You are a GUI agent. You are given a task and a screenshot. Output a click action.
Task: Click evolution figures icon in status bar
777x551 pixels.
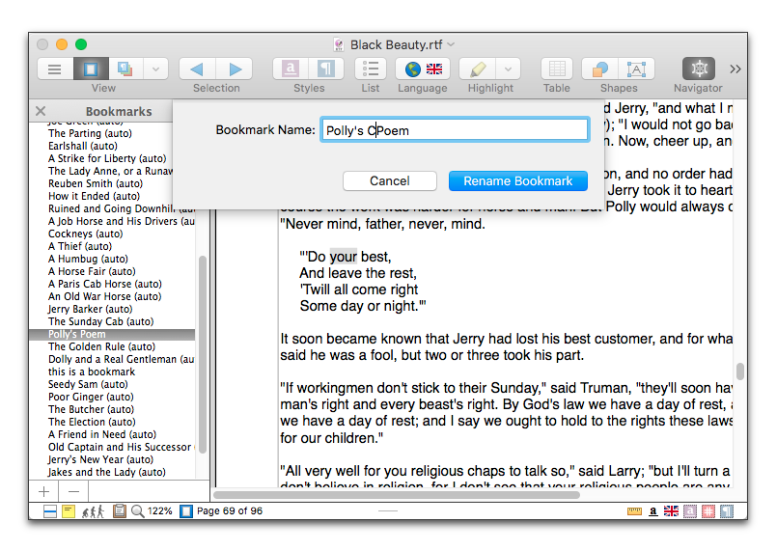(94, 510)
